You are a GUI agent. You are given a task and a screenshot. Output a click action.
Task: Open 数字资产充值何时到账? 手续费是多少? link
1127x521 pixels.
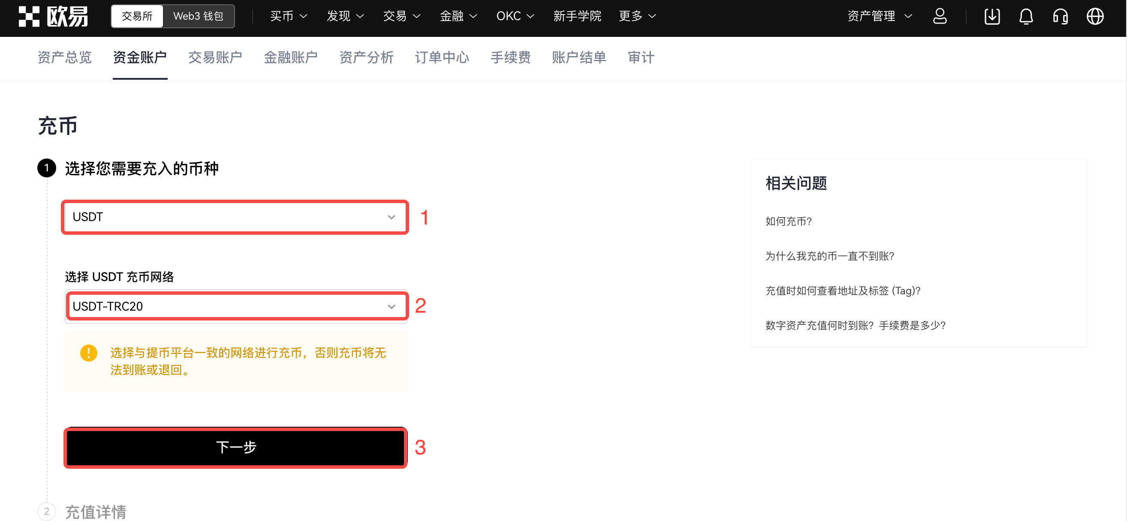click(x=855, y=326)
